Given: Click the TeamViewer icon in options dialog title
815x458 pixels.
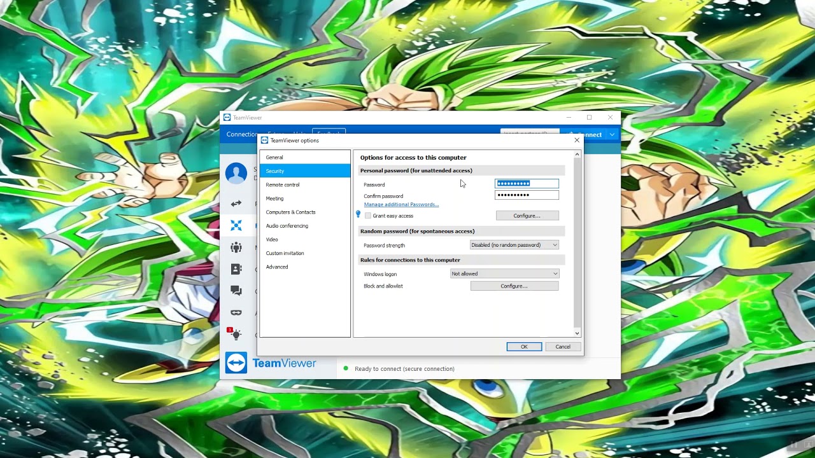Looking at the screenshot, I should click(265, 141).
